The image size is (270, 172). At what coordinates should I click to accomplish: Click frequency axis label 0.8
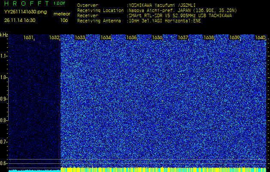pos(3,120)
